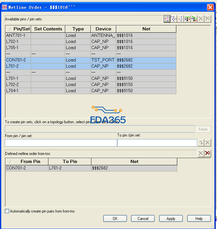Image resolution: width=217 pixels, height=229 pixels.
Task: Sort by From Pin column header
Action: pos(27,161)
